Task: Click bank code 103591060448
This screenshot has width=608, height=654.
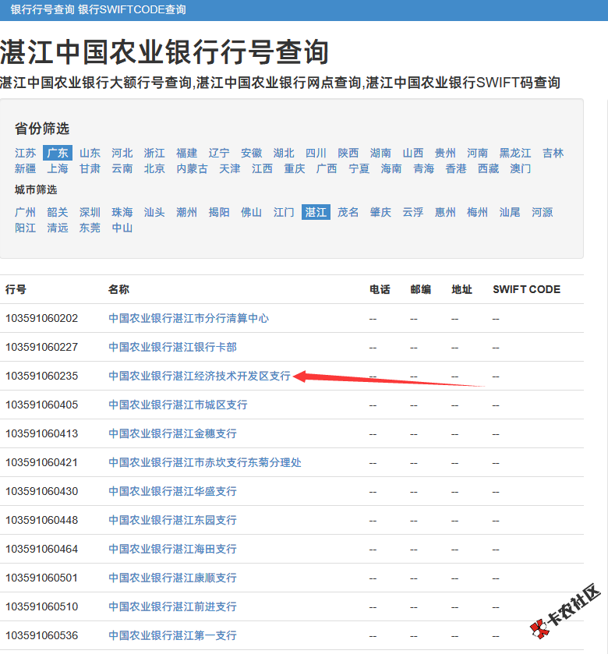Action: pos(41,520)
